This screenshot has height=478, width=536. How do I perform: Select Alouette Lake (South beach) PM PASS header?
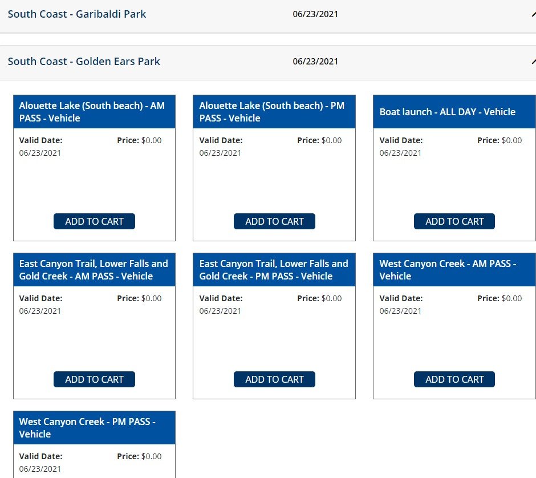pos(274,112)
